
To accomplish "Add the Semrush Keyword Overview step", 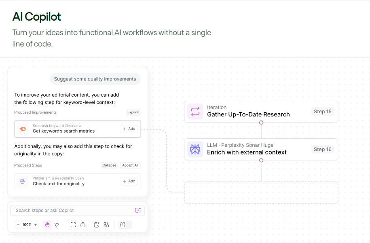I will [x=129, y=129].
